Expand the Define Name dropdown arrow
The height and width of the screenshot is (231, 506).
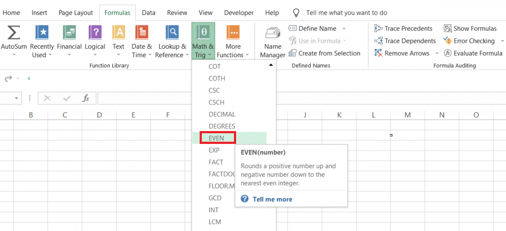[x=344, y=29]
